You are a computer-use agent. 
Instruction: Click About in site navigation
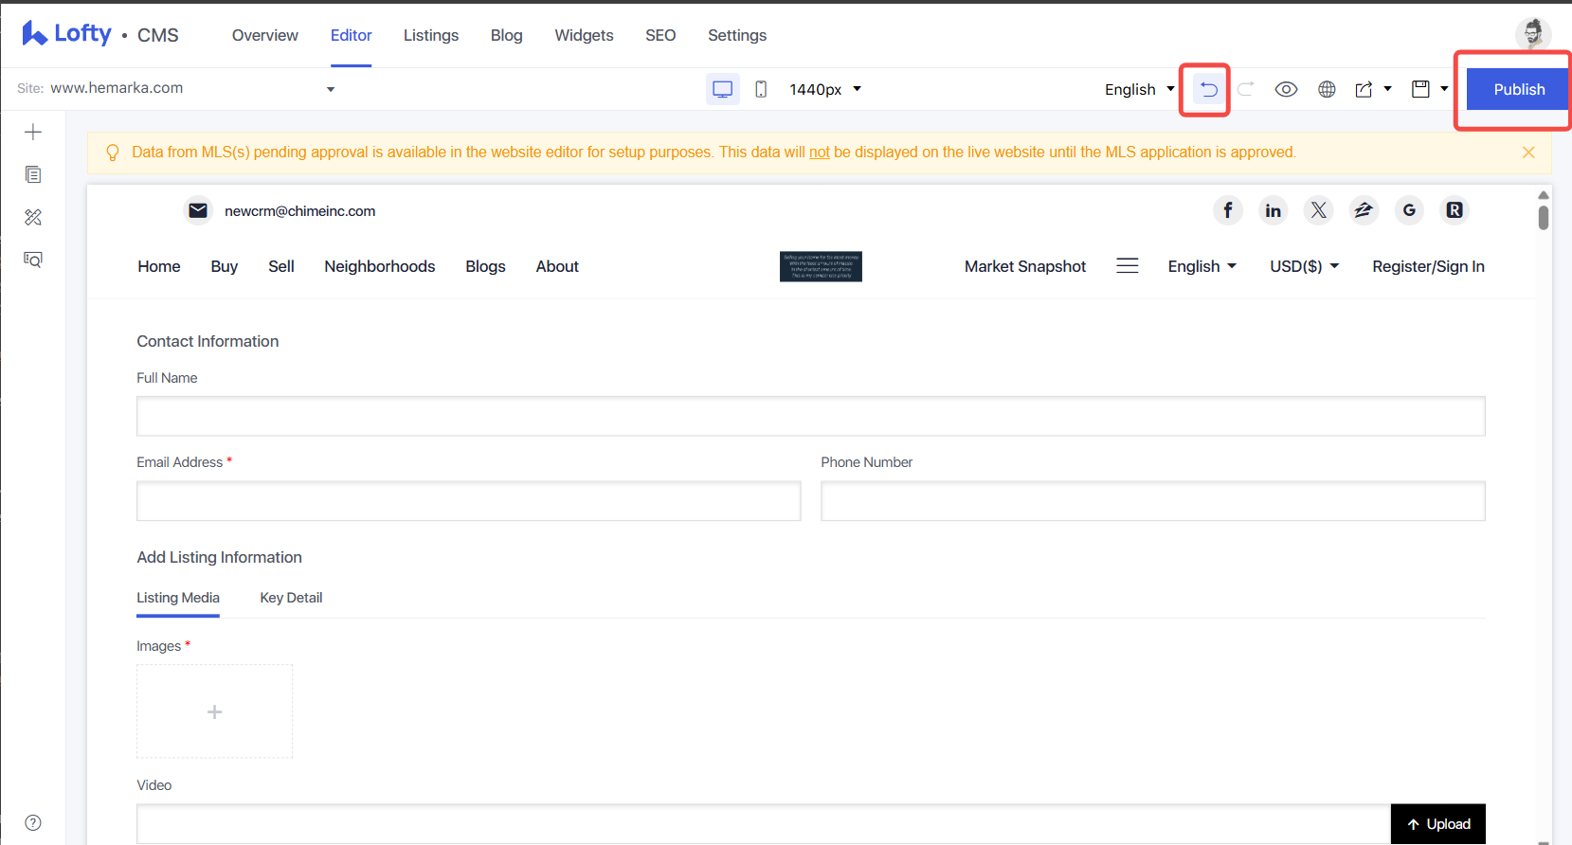point(557,266)
